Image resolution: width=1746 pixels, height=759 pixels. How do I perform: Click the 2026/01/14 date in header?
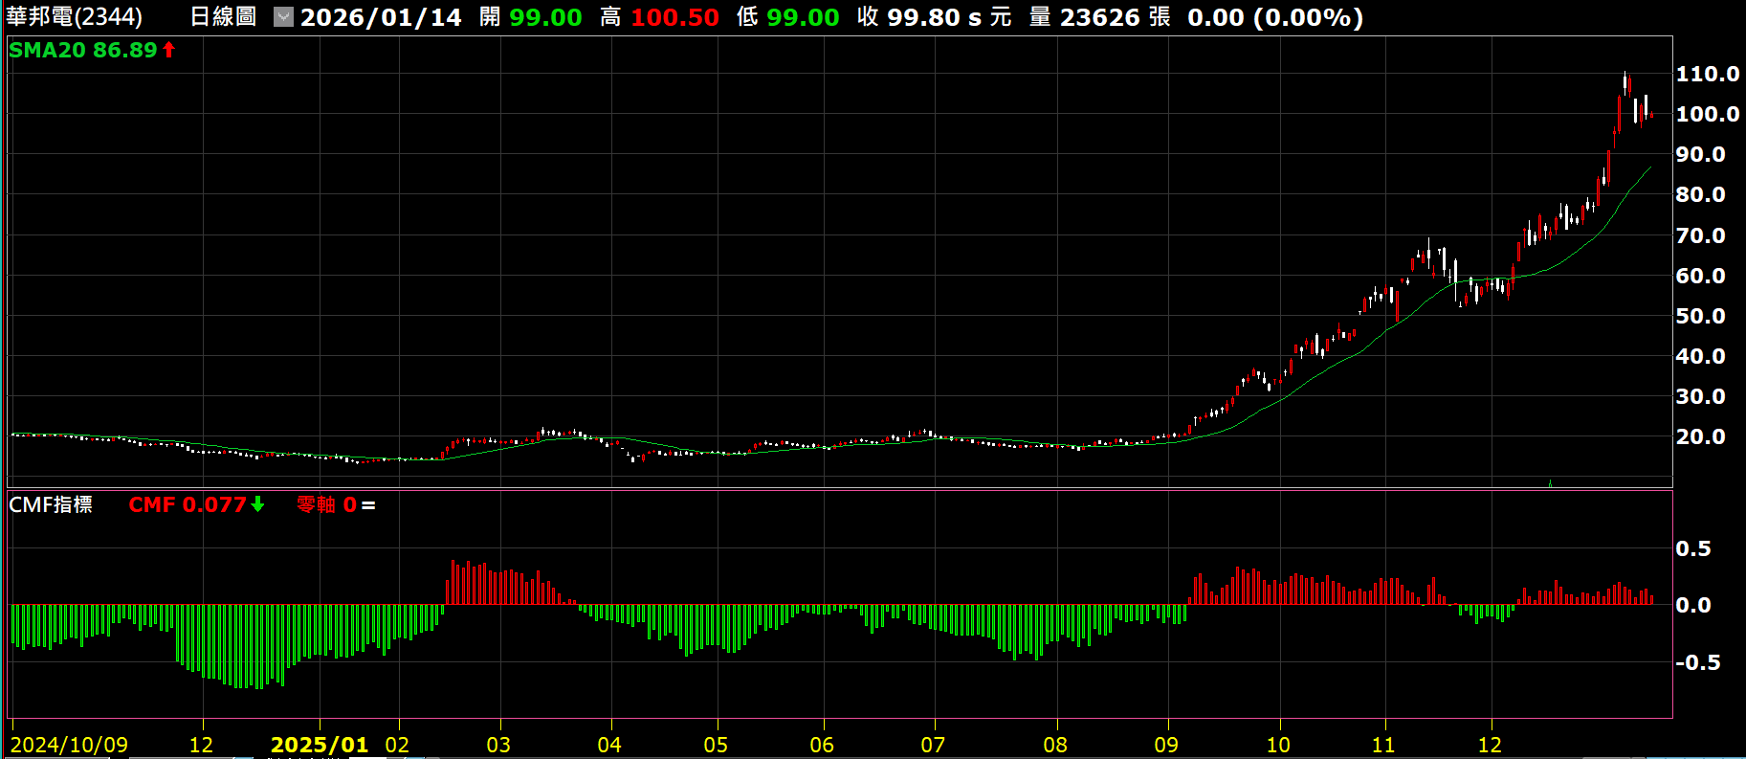(x=381, y=17)
